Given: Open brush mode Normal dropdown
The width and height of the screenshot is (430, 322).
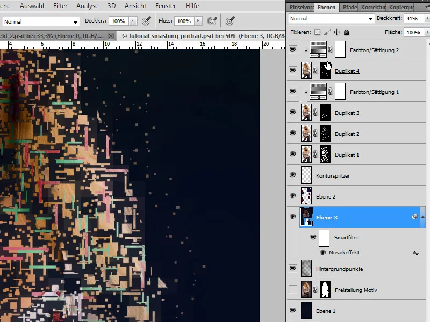Looking at the screenshot, I should (41, 21).
